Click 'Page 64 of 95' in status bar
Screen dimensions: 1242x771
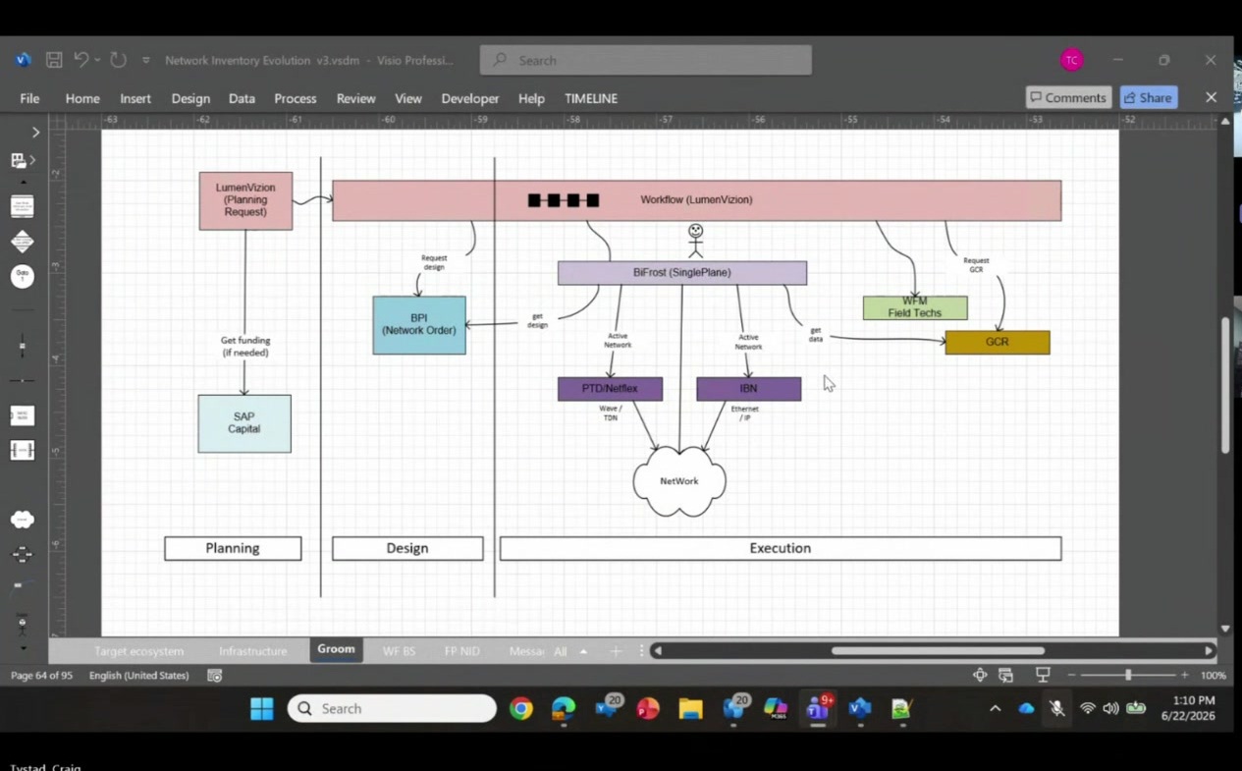click(x=41, y=676)
